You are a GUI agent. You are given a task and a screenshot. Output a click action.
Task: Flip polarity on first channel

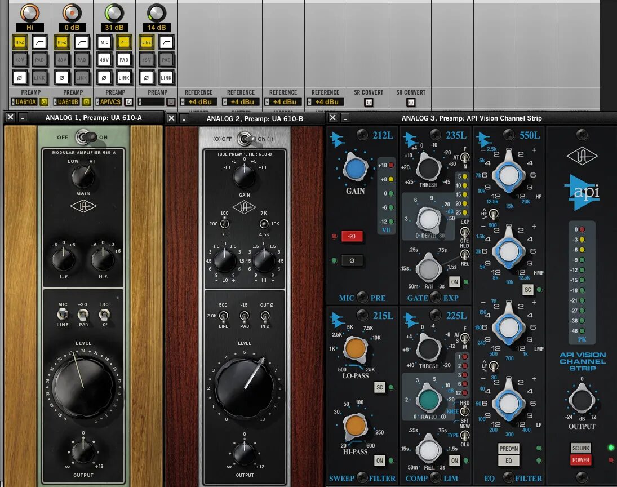[19, 78]
